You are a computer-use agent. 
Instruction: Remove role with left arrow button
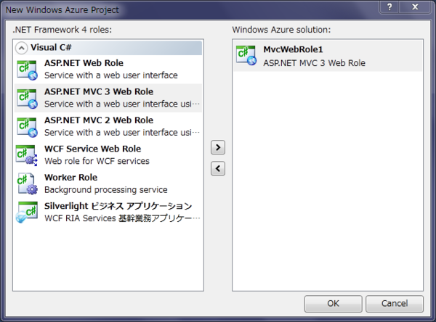(x=218, y=168)
